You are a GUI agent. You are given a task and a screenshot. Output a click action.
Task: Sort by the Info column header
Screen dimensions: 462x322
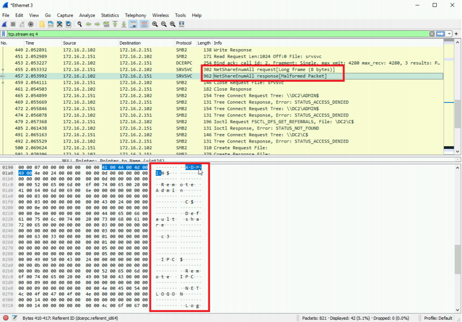click(x=328, y=43)
